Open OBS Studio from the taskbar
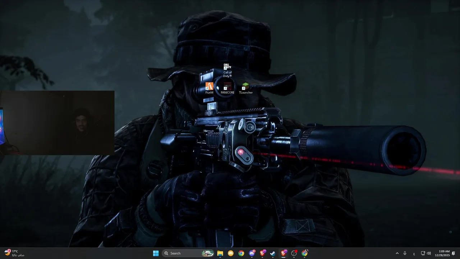Image resolution: width=460 pixels, height=259 pixels. pyautogui.click(x=294, y=253)
